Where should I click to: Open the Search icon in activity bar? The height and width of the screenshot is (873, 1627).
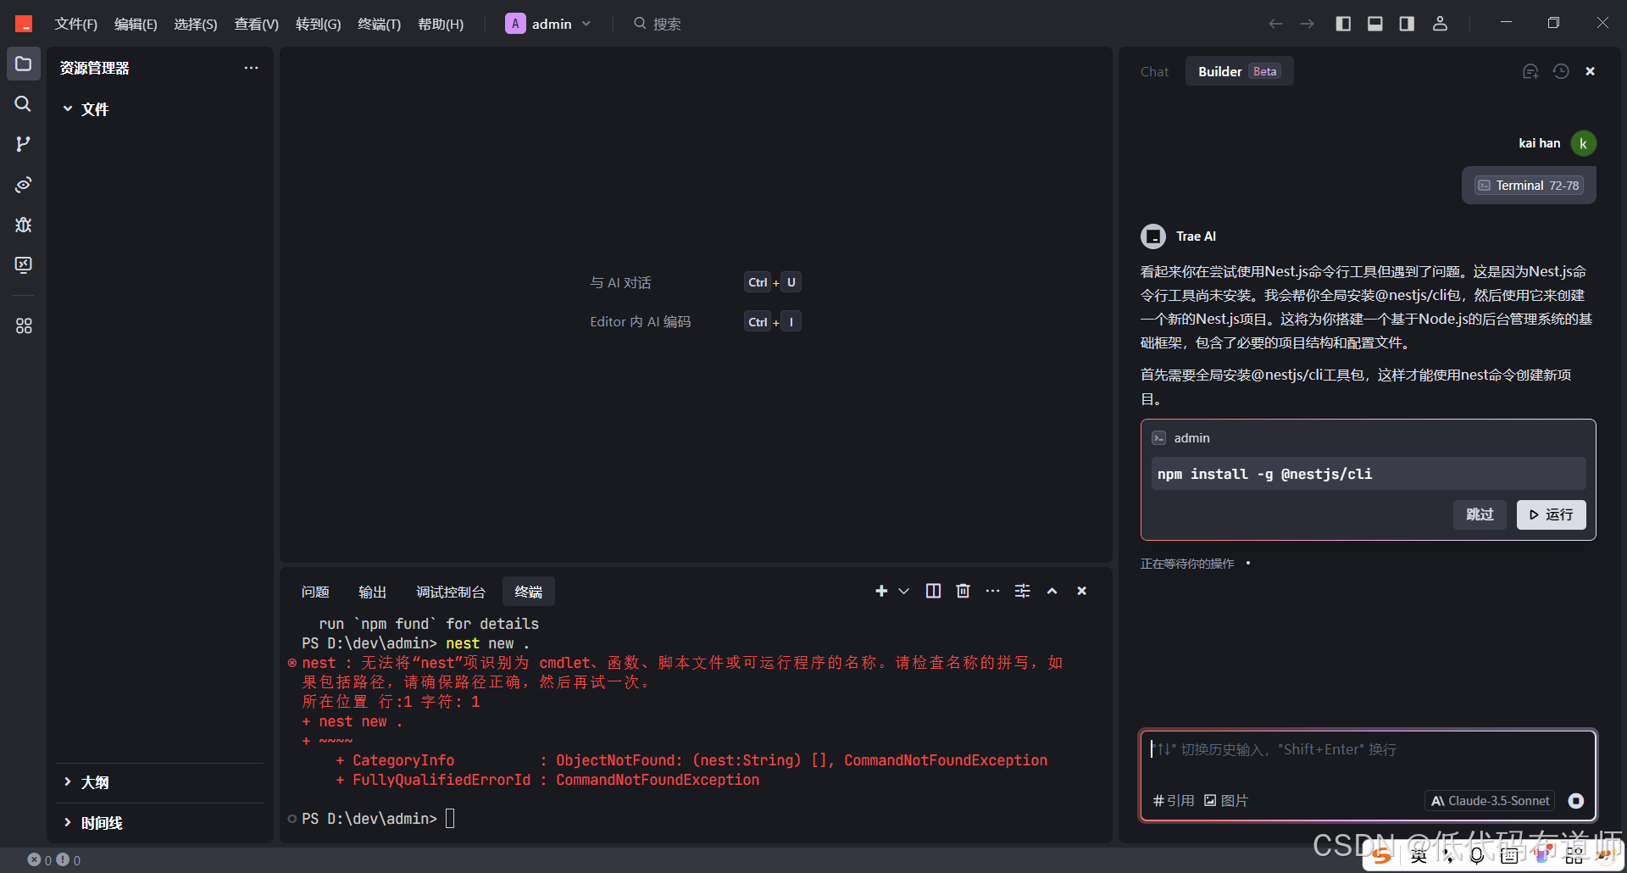coord(23,103)
